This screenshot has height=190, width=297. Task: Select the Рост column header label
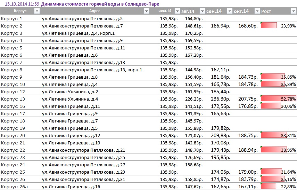tap(266, 11)
